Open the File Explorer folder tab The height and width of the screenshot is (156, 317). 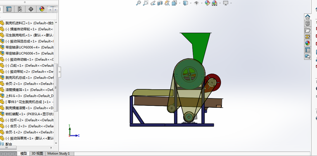308,30
